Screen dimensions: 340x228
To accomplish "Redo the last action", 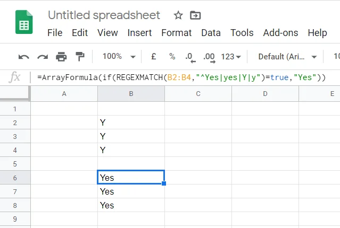I will 43,56.
